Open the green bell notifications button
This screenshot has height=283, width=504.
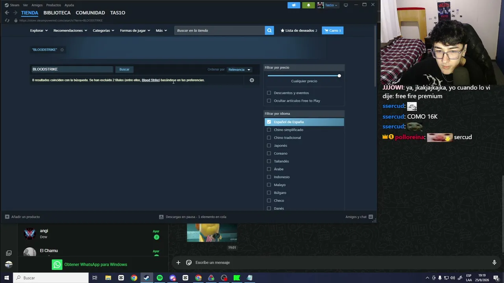tap(308, 5)
